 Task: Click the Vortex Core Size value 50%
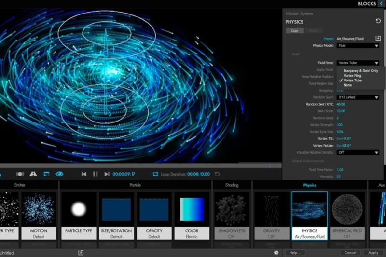[x=340, y=132]
